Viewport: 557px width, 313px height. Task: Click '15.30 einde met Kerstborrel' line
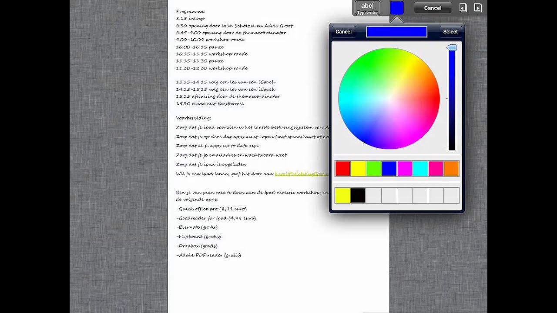coord(210,103)
